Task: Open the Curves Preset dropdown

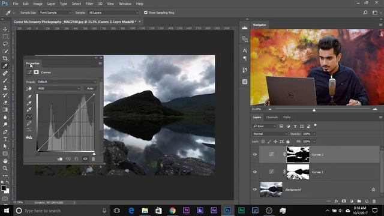Action: [67, 82]
